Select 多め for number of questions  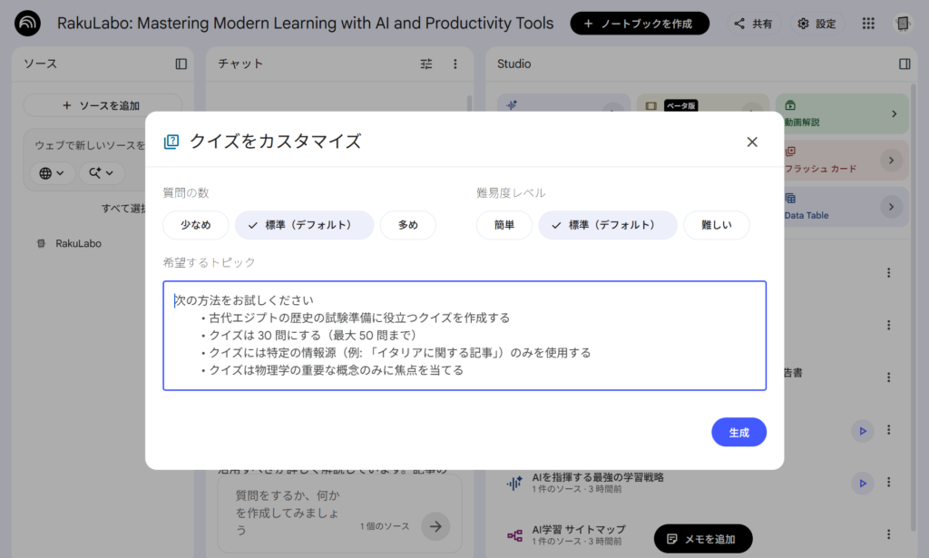click(407, 225)
